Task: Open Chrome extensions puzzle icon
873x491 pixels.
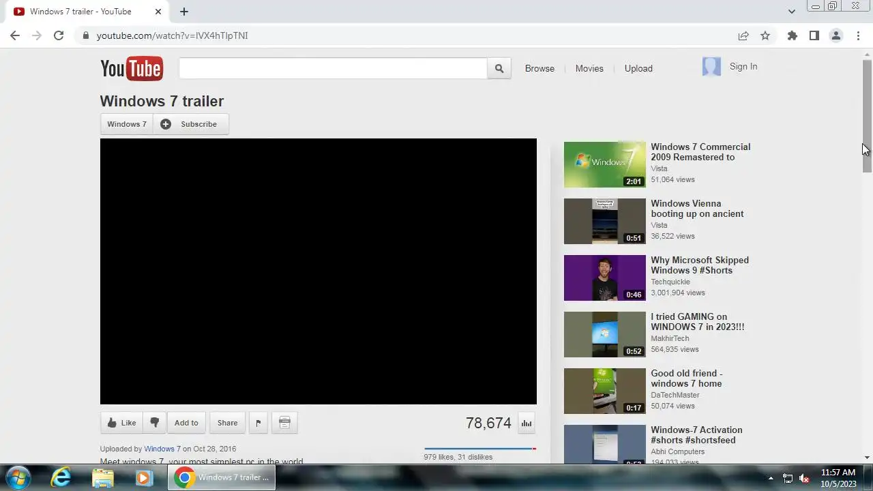Action: pyautogui.click(x=792, y=35)
